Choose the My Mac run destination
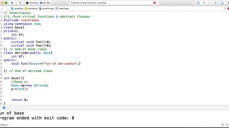 (x=45, y=3)
